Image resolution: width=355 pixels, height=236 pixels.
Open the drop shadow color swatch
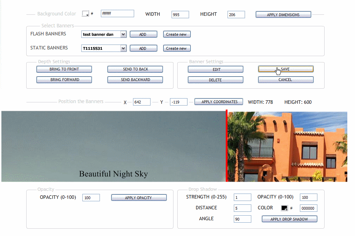tap(284, 208)
